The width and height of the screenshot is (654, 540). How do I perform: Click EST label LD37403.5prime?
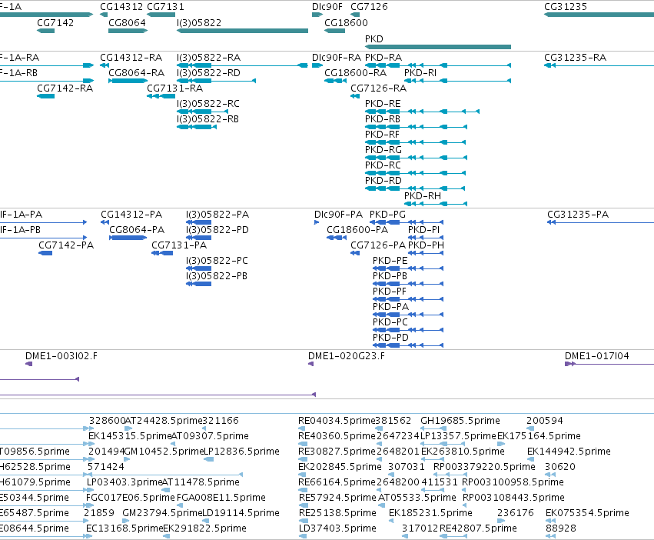click(337, 528)
